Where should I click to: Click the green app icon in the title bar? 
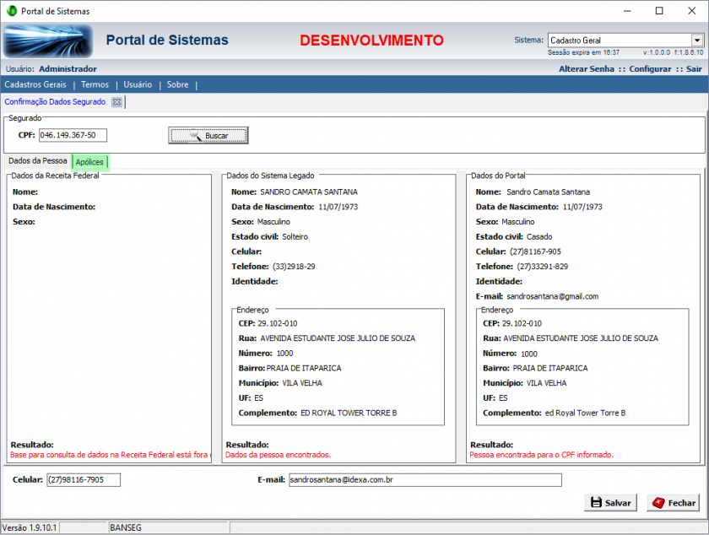[11, 11]
